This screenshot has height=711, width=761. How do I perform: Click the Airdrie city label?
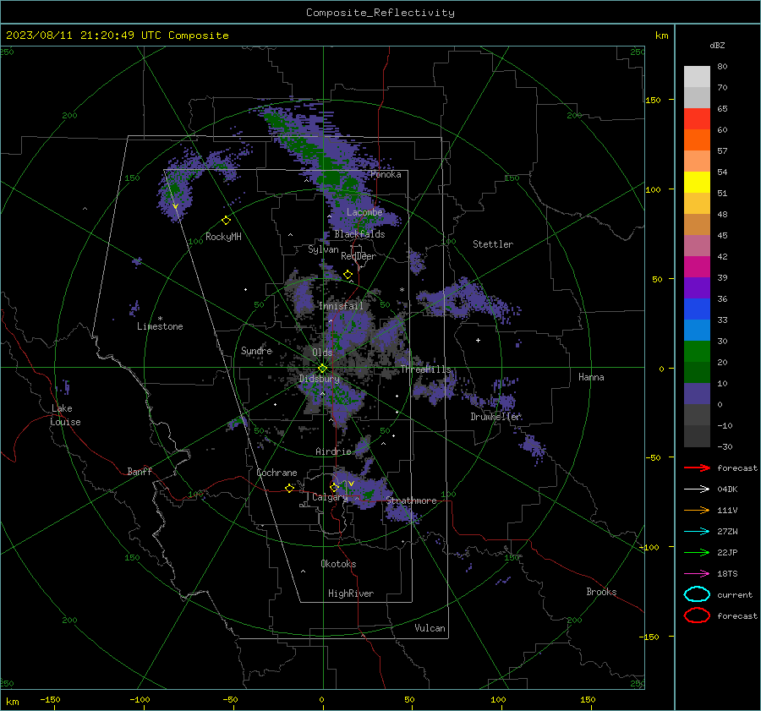[x=333, y=451]
